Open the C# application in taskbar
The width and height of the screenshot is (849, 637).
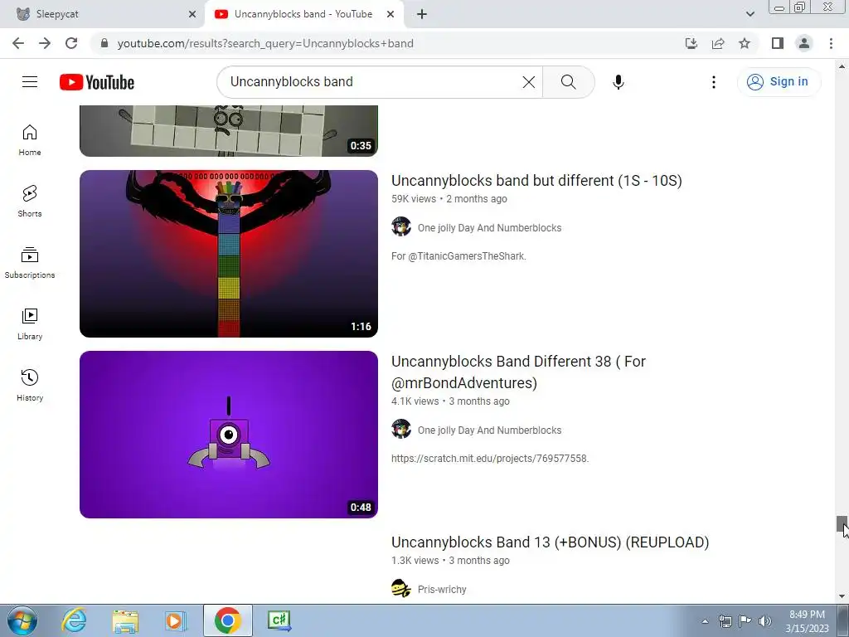(x=279, y=620)
